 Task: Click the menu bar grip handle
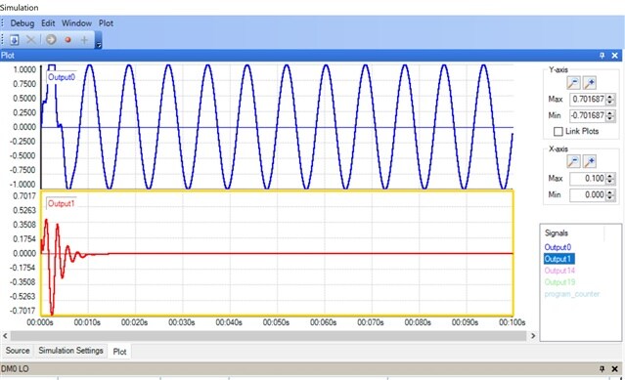click(2, 23)
